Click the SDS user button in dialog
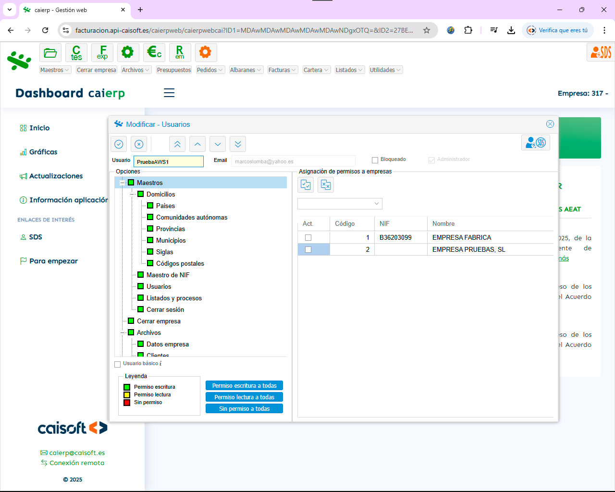Image resolution: width=615 pixels, height=492 pixels. 536,143
